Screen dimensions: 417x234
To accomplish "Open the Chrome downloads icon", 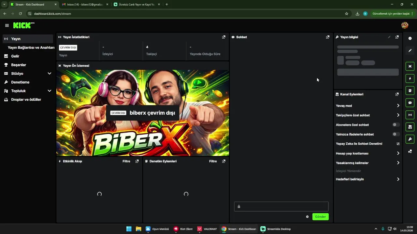I will point(357,14).
